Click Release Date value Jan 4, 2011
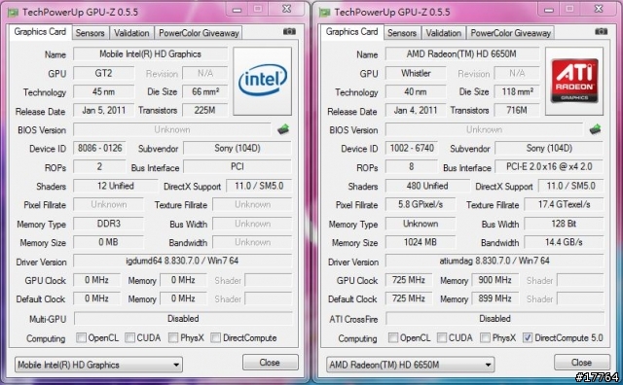The height and width of the screenshot is (385, 623). tap(416, 110)
